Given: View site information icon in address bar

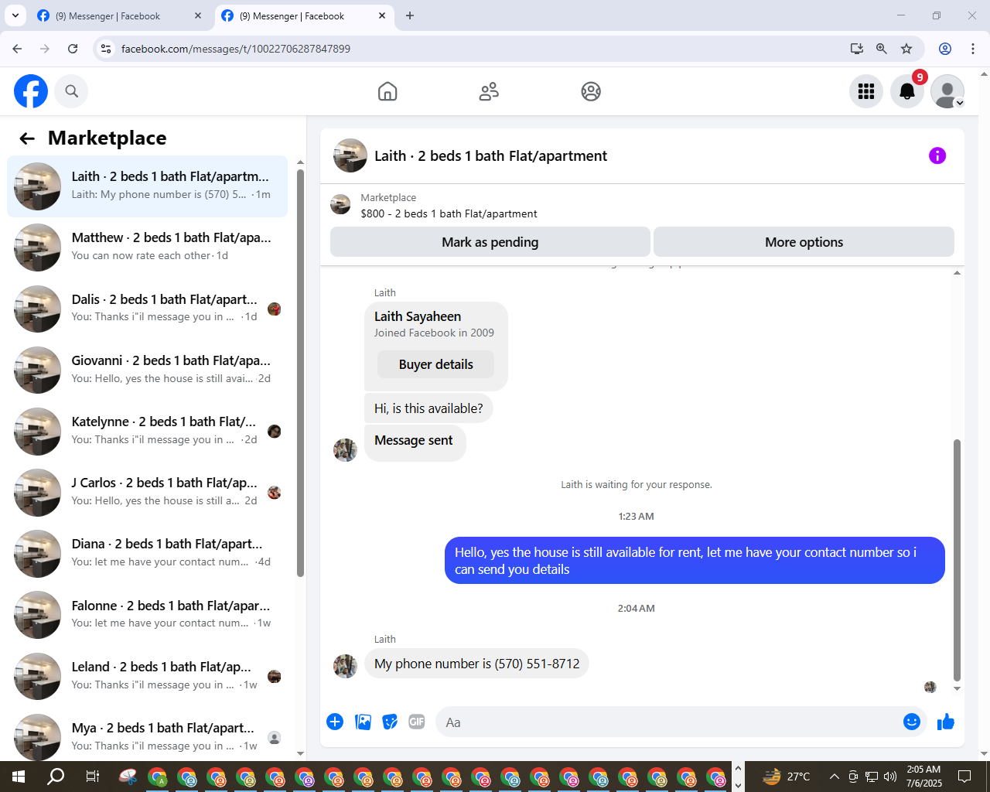Looking at the screenshot, I should (107, 49).
